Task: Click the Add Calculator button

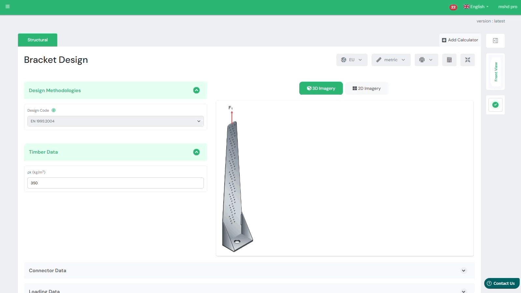Action: tap(460, 40)
